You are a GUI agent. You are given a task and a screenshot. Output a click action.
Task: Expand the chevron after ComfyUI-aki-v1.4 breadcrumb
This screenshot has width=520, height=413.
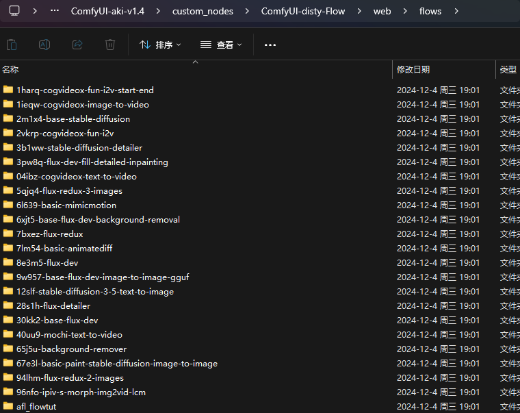158,11
